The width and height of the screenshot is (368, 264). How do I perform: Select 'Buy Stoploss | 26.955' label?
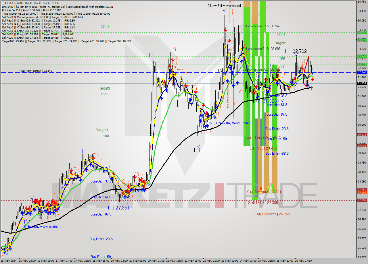coord(273,214)
